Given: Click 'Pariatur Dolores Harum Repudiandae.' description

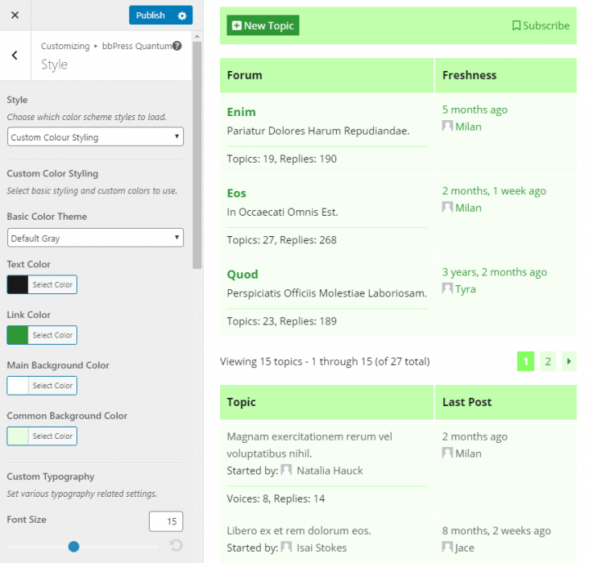Looking at the screenshot, I should point(318,131).
